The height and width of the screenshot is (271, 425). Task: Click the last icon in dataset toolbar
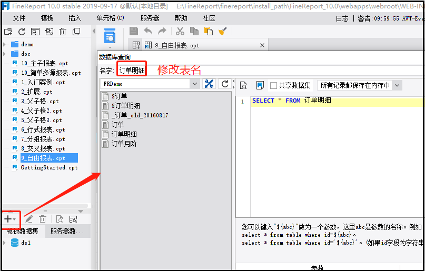pyautogui.click(x=73, y=219)
